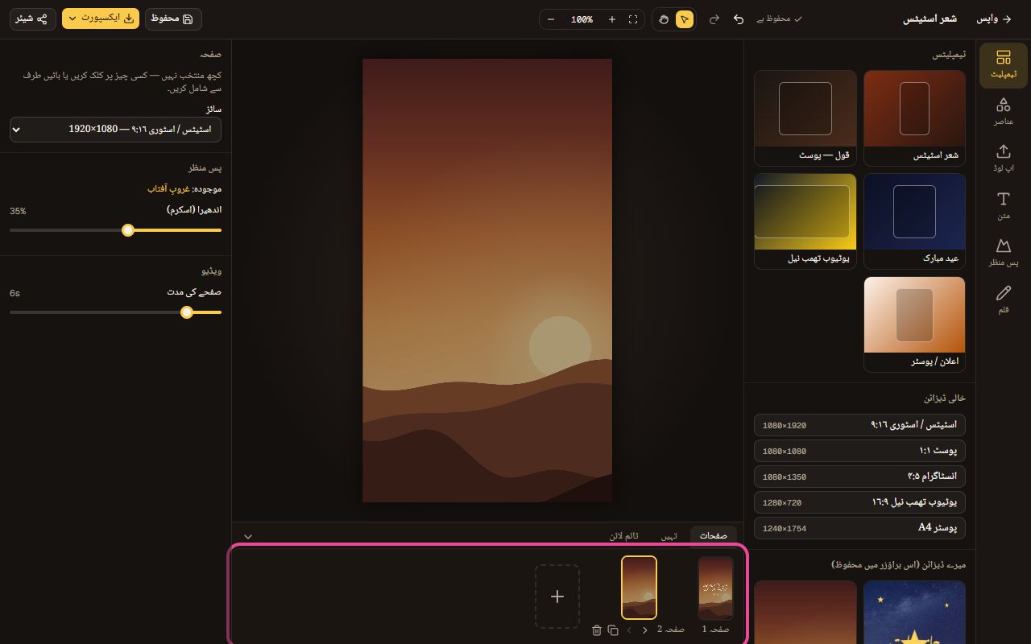
Task: Zoom in with the plus button
Action: click(612, 19)
